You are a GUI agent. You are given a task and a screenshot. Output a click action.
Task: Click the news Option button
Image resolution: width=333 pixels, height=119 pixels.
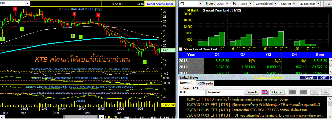277,92
